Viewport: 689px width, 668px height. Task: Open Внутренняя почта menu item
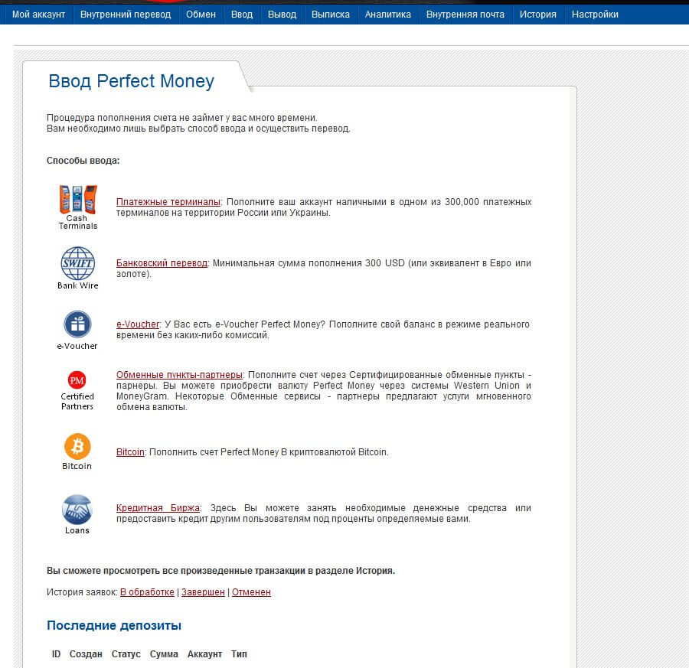point(465,15)
